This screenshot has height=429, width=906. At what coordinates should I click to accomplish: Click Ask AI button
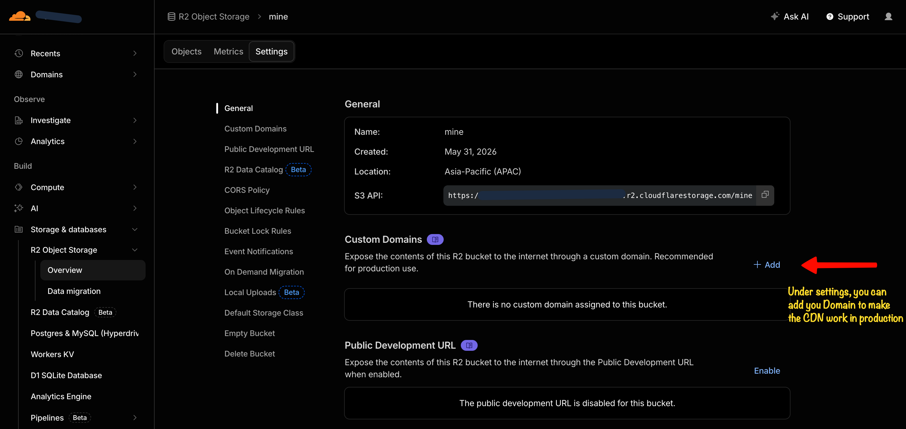click(790, 17)
